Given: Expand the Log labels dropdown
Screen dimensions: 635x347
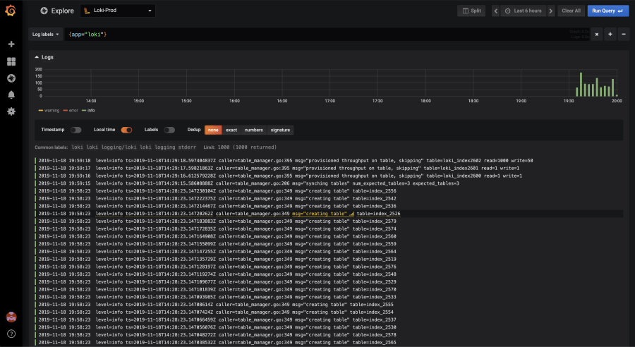Looking at the screenshot, I should point(45,35).
